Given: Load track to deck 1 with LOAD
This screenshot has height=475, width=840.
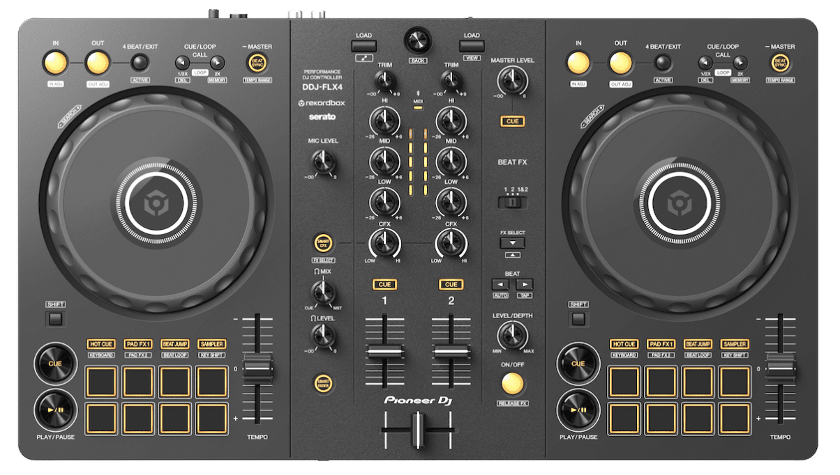Looking at the screenshot, I should [x=363, y=46].
